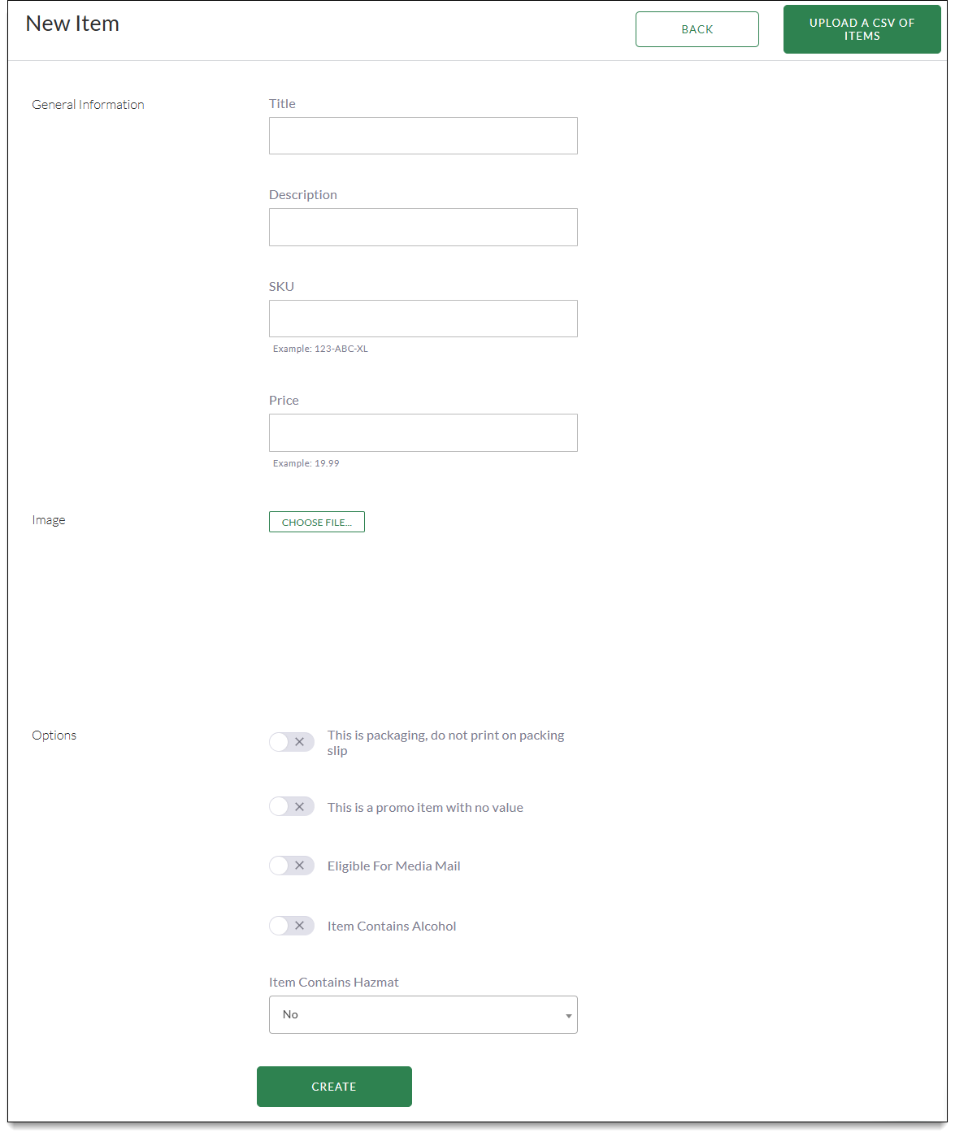Click the 'Eligible For Media Mail' label text
Image resolution: width=955 pixels, height=1137 pixels.
click(393, 866)
